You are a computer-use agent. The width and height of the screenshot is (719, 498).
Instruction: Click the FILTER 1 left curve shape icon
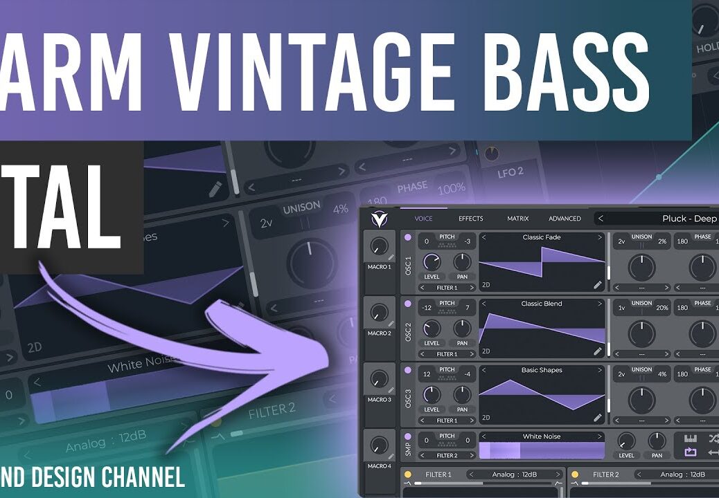(407, 483)
